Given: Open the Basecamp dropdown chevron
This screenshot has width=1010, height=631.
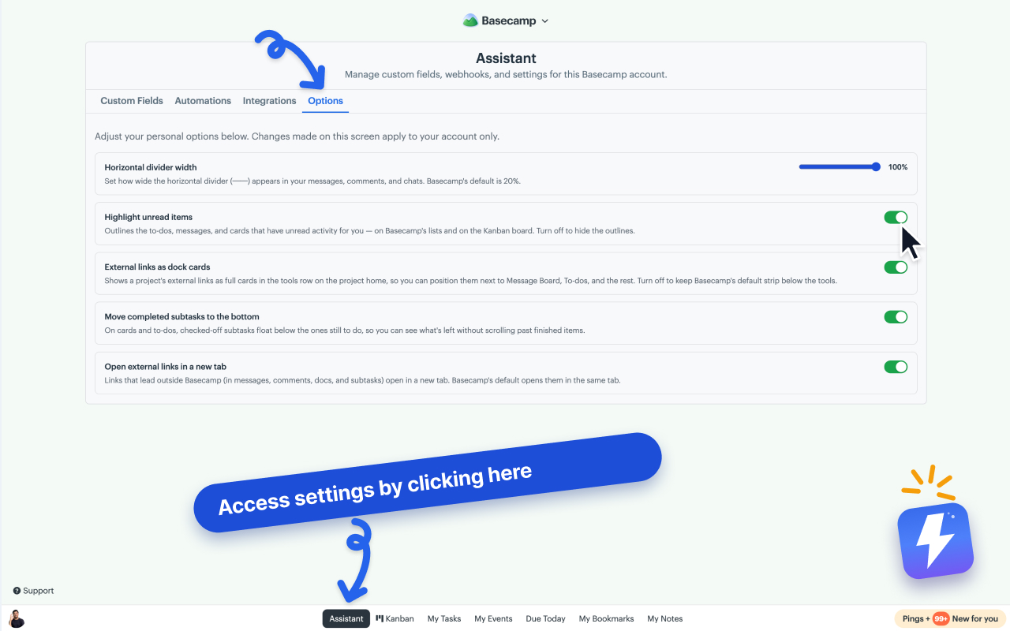Looking at the screenshot, I should point(545,21).
